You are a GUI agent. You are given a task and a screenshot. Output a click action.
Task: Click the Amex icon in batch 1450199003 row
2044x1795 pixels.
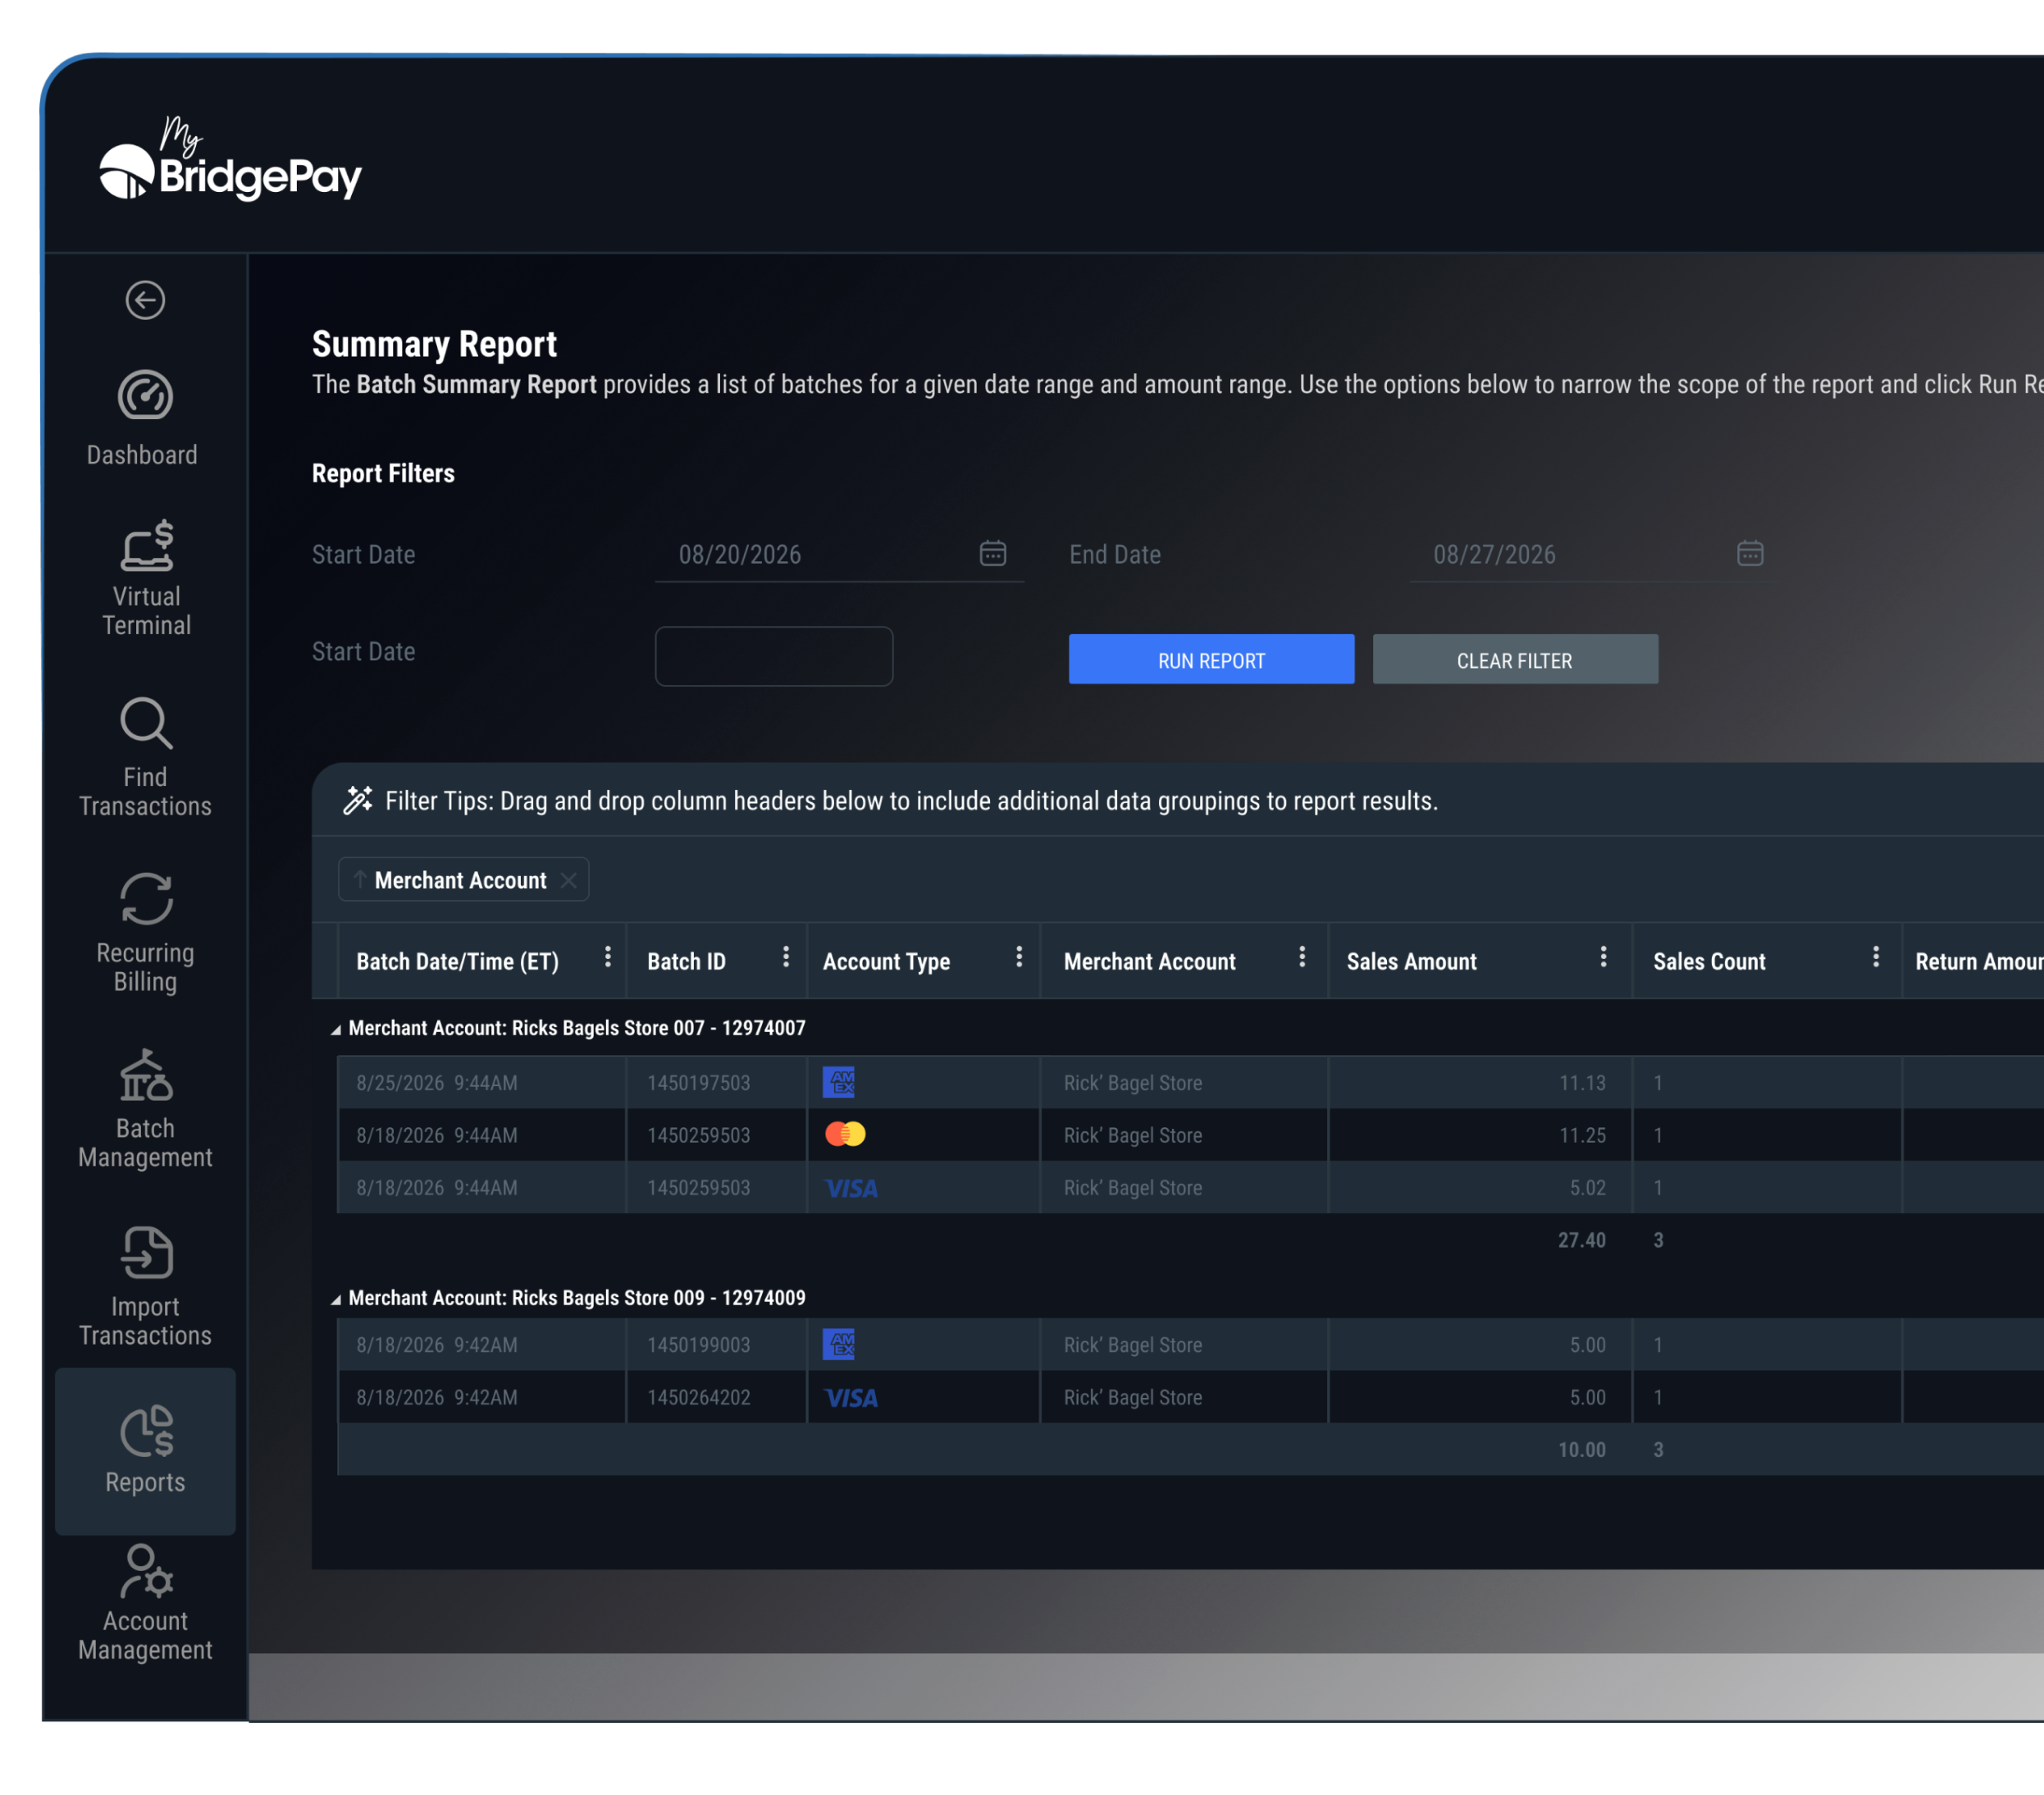[838, 1344]
